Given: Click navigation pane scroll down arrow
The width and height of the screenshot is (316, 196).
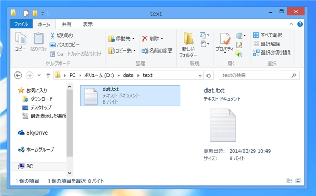Looking at the screenshot, I should coord(70,173).
